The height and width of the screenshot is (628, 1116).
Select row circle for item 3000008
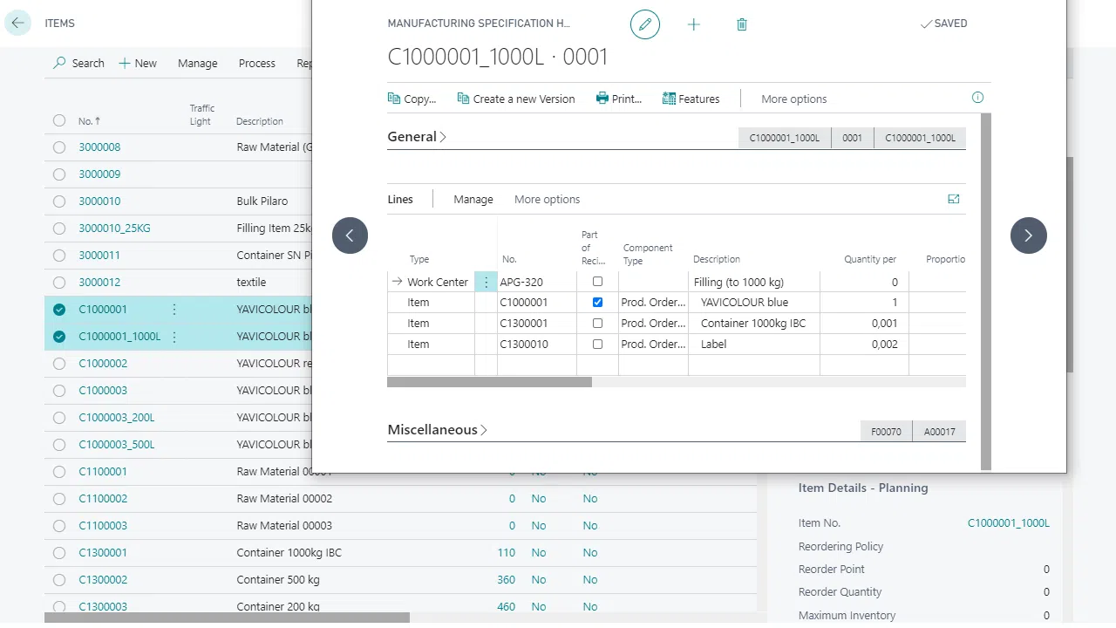point(59,147)
